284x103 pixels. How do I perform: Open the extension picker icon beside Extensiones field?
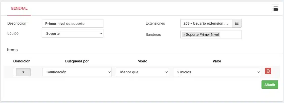tap(237, 23)
